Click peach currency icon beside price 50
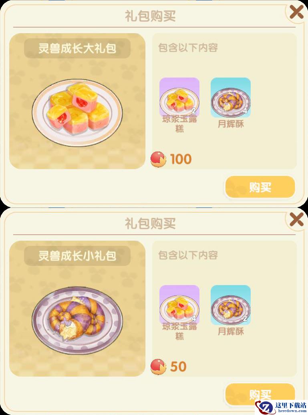Screen dimensions: 308x415 (x=158, y=367)
